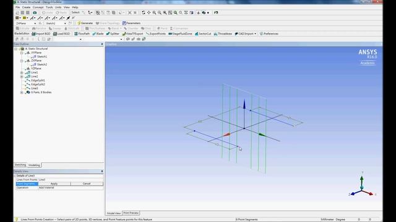This screenshot has height=222, width=396.
Task: Click the Line3 value field in details
Action: tap(71, 179)
